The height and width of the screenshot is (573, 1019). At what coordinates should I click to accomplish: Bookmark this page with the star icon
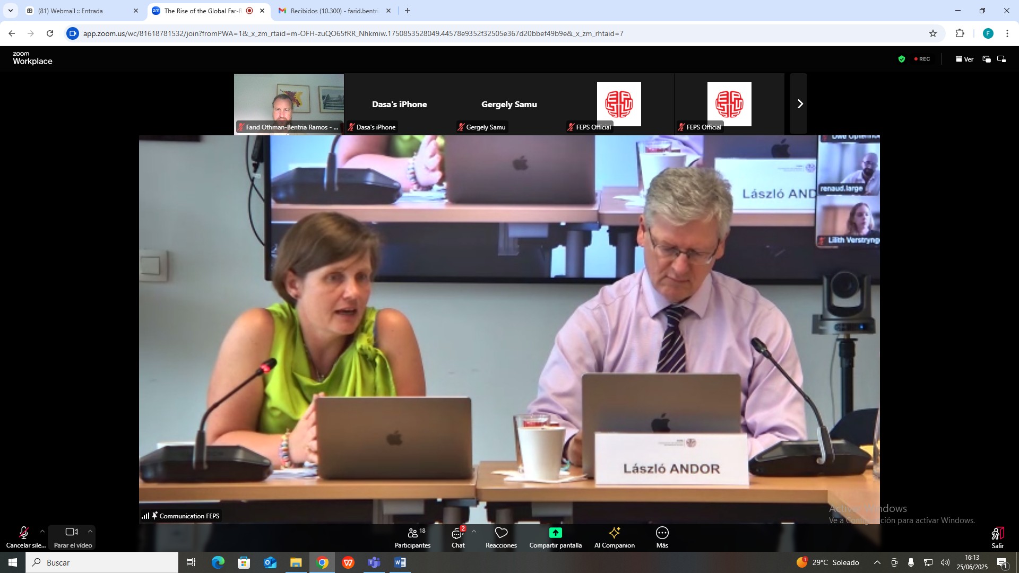[x=932, y=33]
